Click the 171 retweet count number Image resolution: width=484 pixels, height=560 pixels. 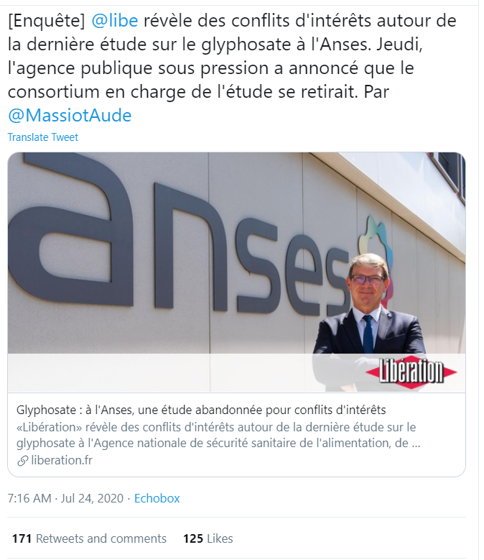point(22,538)
